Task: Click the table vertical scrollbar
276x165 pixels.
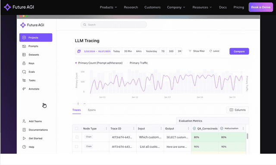Action: pos(247,136)
